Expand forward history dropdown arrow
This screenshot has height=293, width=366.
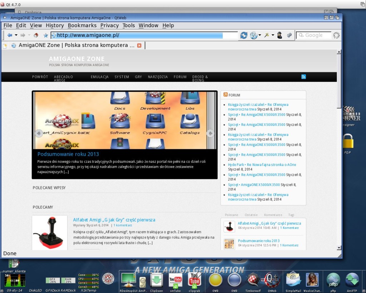29,35
